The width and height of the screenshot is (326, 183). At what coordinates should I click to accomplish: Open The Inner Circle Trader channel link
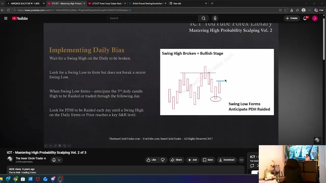pos(29,158)
